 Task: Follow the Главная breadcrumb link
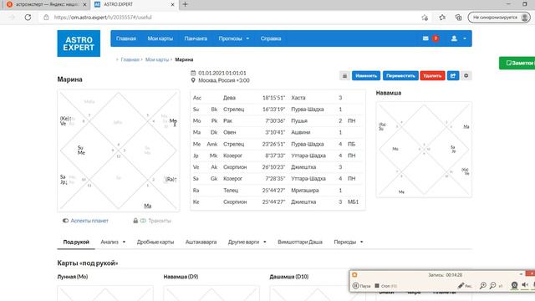(130, 59)
